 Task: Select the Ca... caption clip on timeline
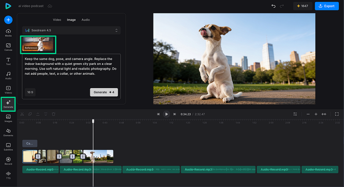click(30, 144)
